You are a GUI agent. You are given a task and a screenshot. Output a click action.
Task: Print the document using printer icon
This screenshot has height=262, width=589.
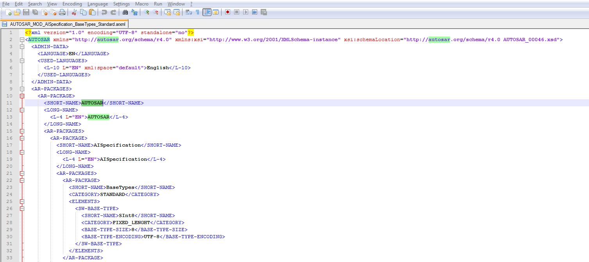coord(62,12)
